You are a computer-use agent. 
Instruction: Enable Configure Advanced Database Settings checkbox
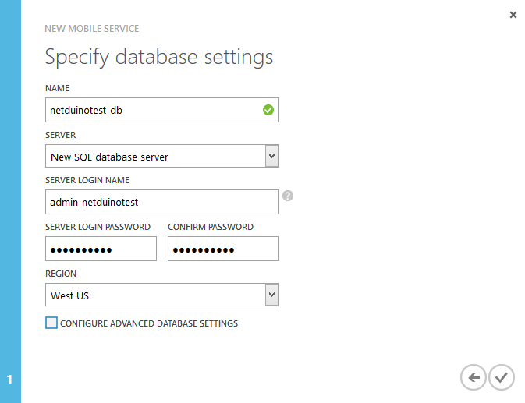click(x=51, y=323)
